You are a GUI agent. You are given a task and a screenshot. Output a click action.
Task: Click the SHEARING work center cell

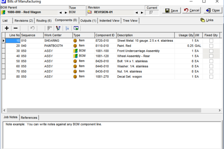coord(58,41)
